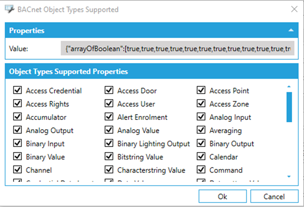Uncheck the Access Credential checkbox
The height and width of the screenshot is (207, 304).
(x=17, y=91)
